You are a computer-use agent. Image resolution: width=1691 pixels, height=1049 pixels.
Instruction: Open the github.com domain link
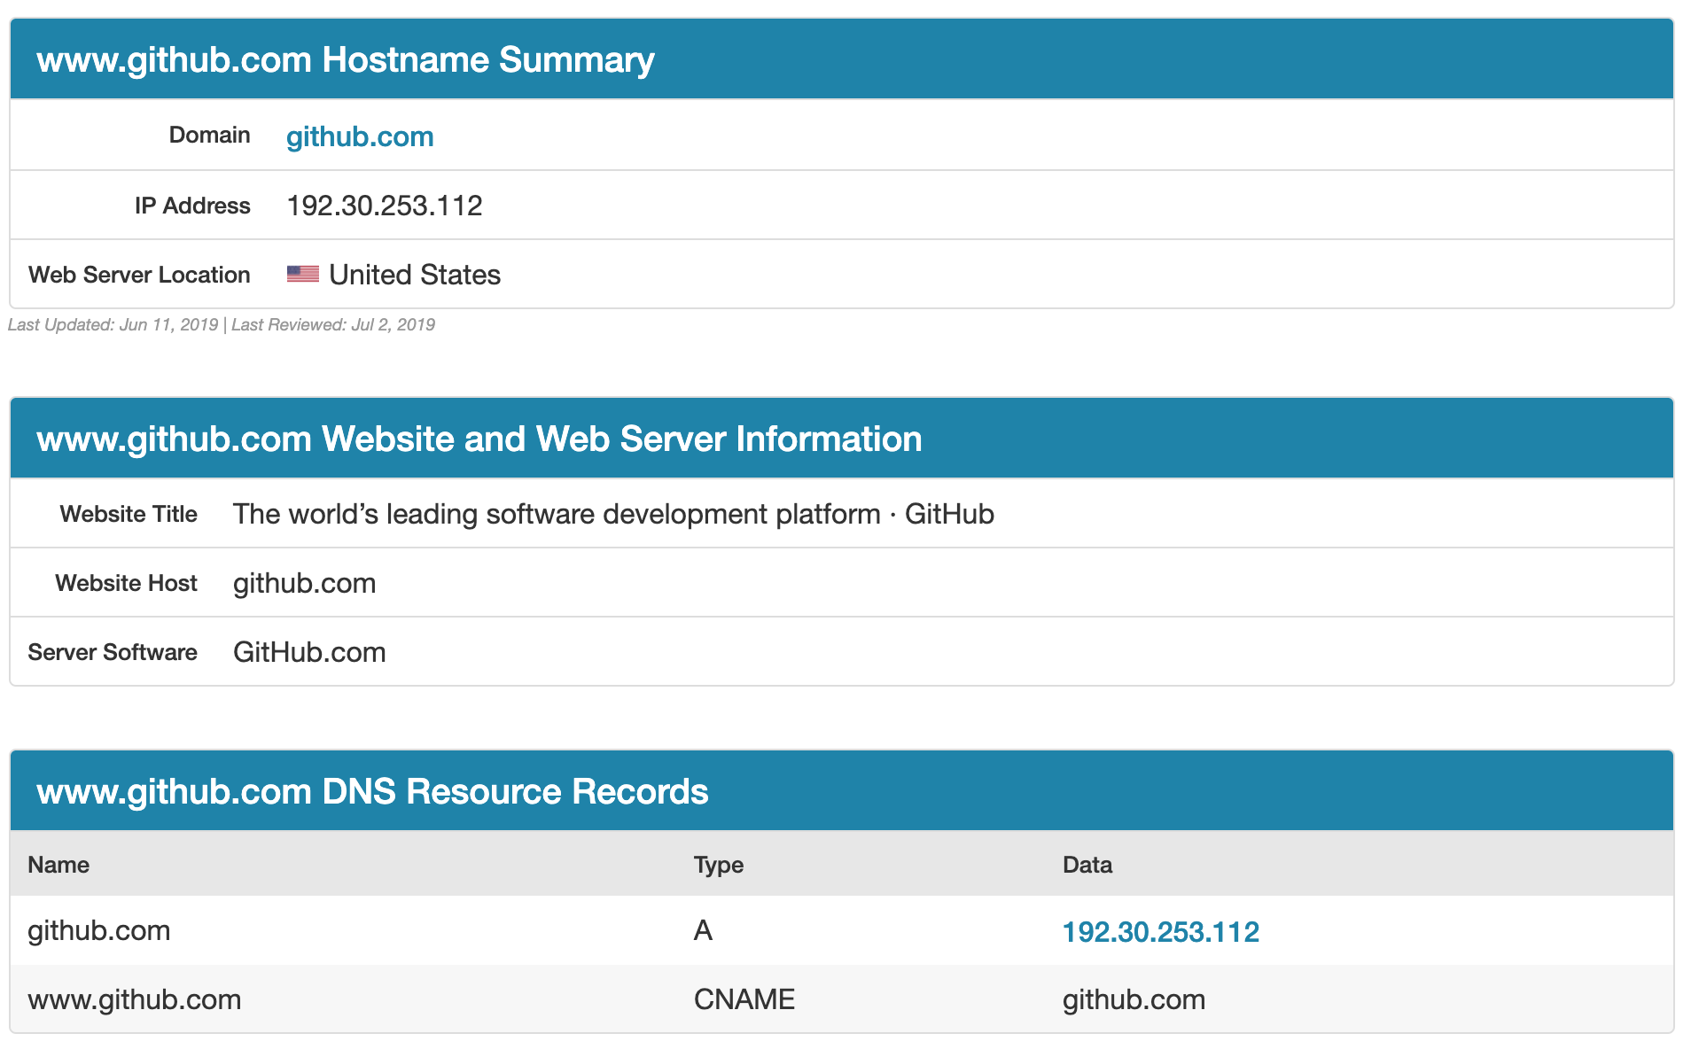click(x=360, y=136)
